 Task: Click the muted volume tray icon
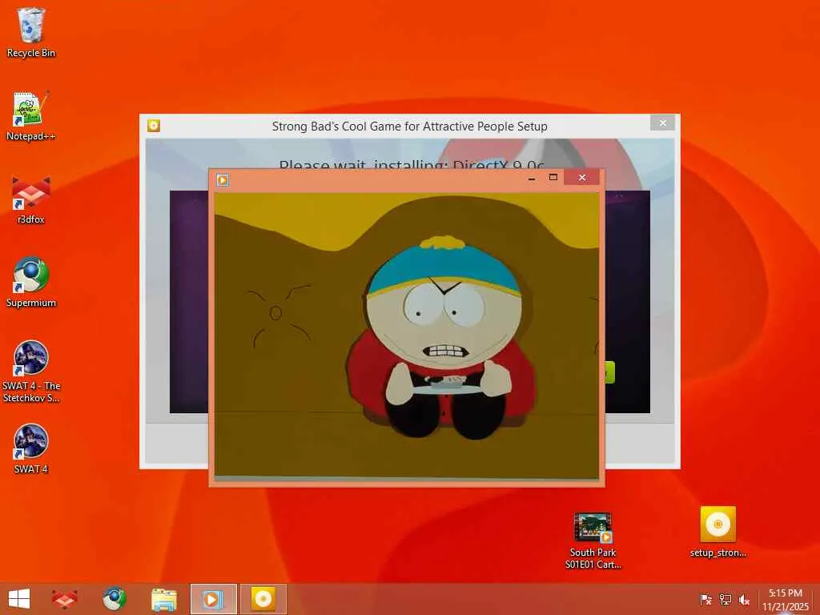point(744,599)
